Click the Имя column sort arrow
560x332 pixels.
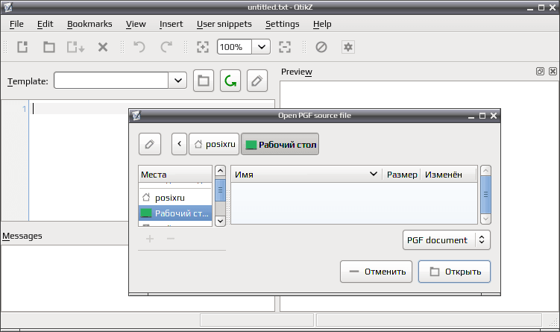click(x=374, y=174)
